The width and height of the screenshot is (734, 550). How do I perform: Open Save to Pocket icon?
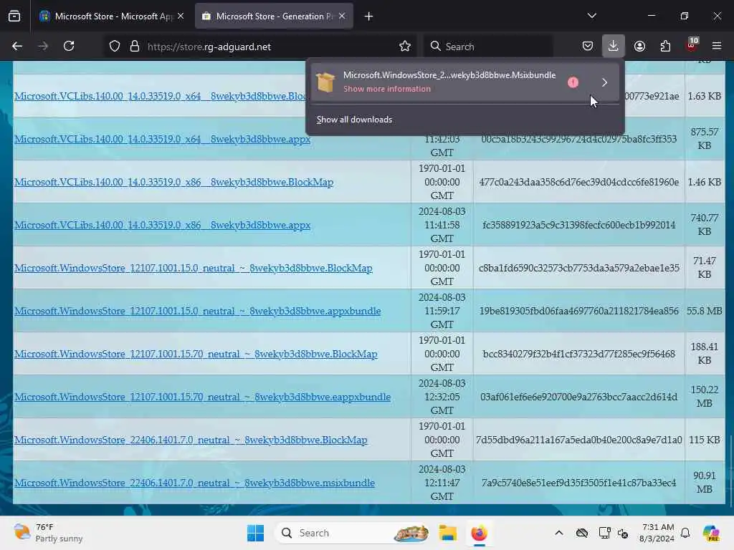tap(588, 46)
